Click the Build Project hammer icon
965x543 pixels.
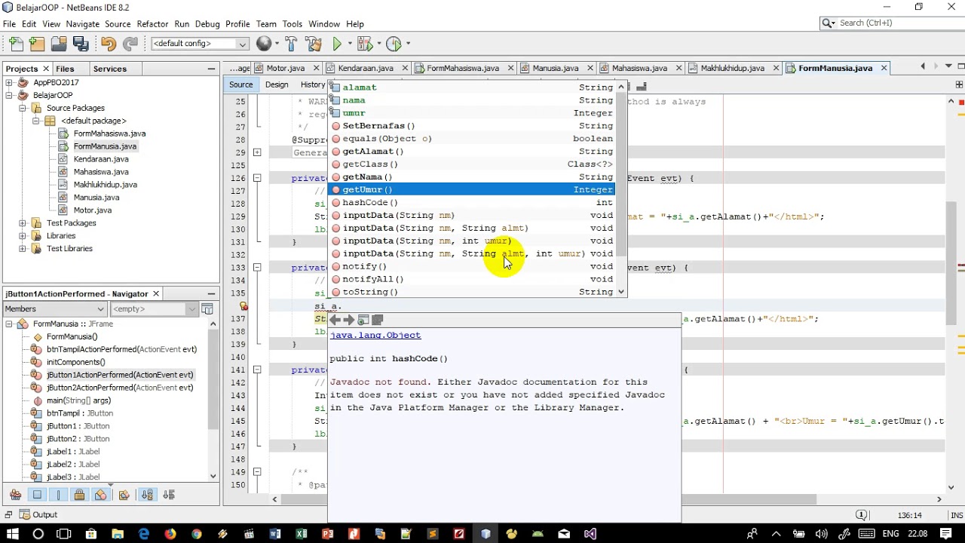(291, 44)
